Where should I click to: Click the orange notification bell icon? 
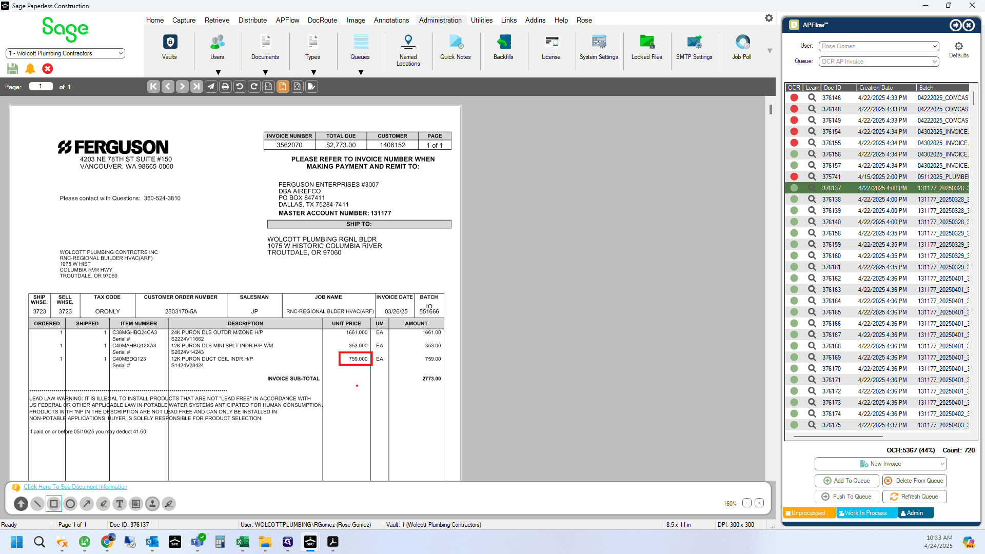[x=30, y=69]
